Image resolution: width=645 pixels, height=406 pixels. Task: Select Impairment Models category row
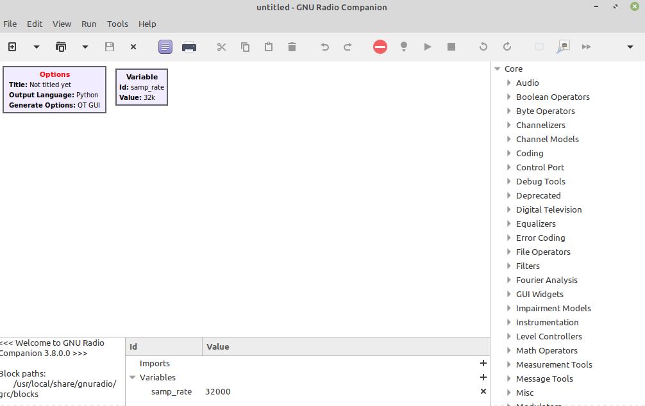coord(567,308)
